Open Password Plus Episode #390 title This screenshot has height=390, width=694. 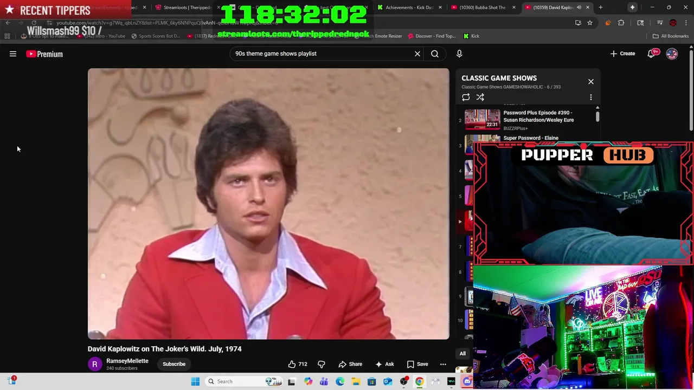pyautogui.click(x=538, y=116)
